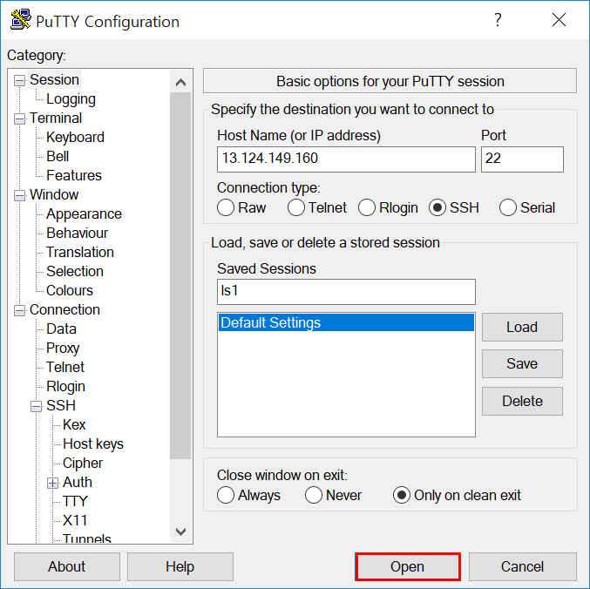The height and width of the screenshot is (589, 590).
Task: Open the Colours category
Action: pos(69,291)
